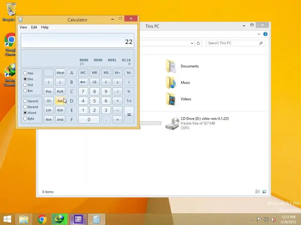Select the Dword radio button

[x=25, y=107]
